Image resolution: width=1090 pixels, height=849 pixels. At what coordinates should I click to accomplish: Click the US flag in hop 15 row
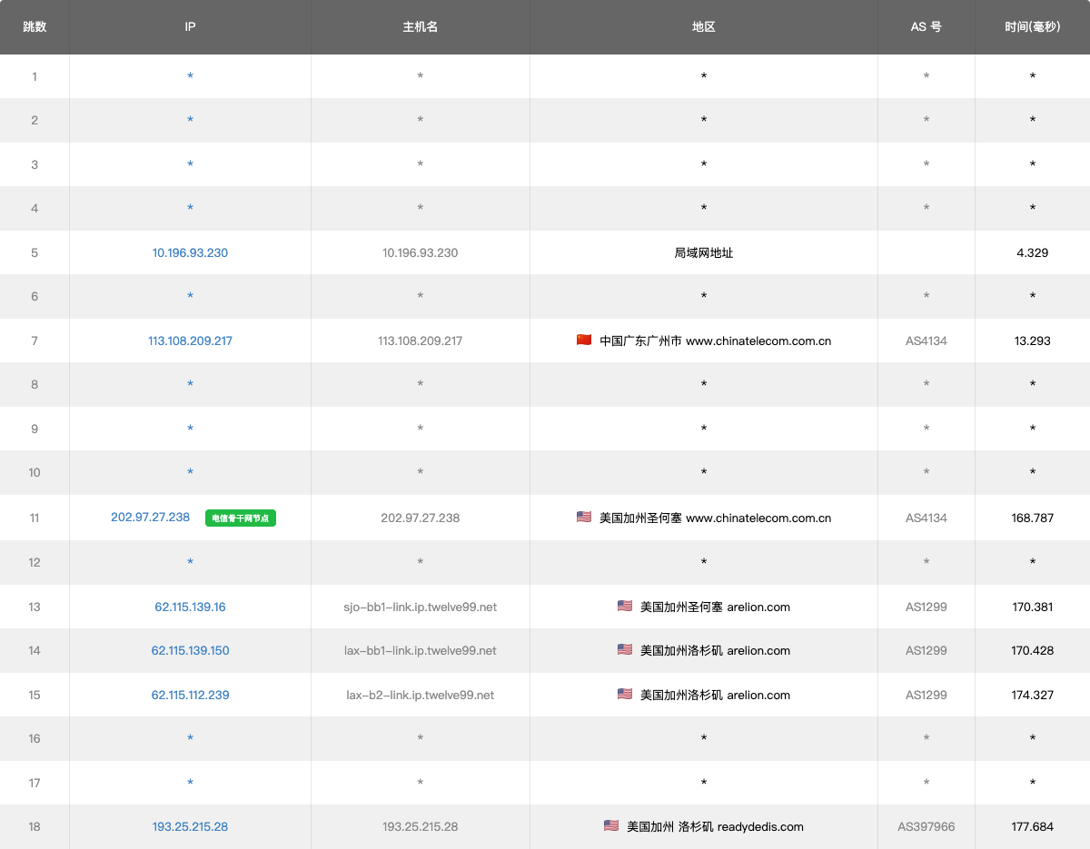[625, 695]
